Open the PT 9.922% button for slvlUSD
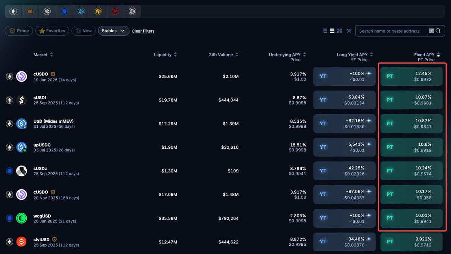451x254 pixels. coord(411,242)
